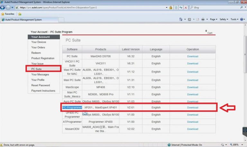Download Maxi PC Suite for MAC
Screen dimensions: 247x147
point(193,72)
